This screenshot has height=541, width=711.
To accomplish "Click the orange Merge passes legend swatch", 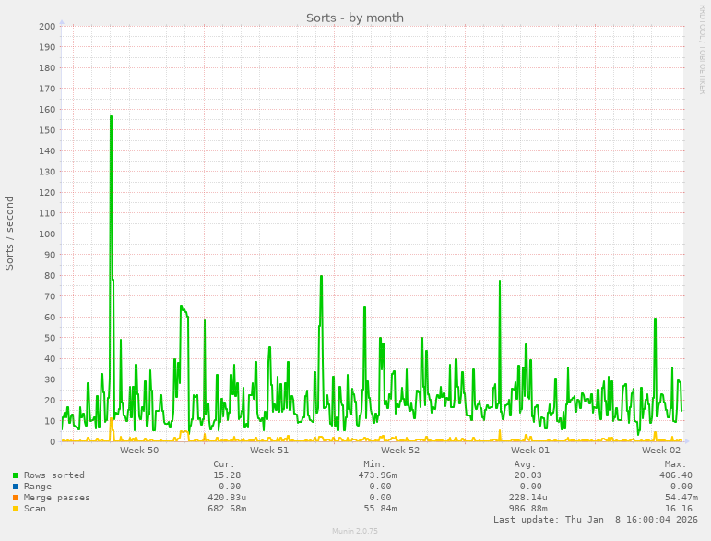I will pos(16,498).
